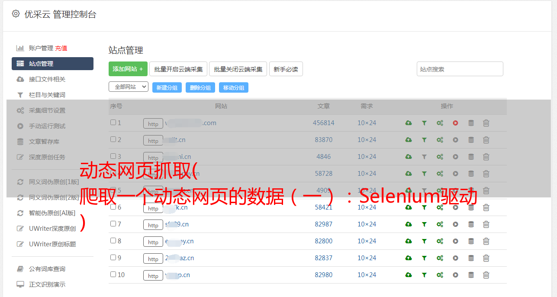This screenshot has height=297, width=557.
Task: Click trash icon for site 8
Action: point(486,241)
